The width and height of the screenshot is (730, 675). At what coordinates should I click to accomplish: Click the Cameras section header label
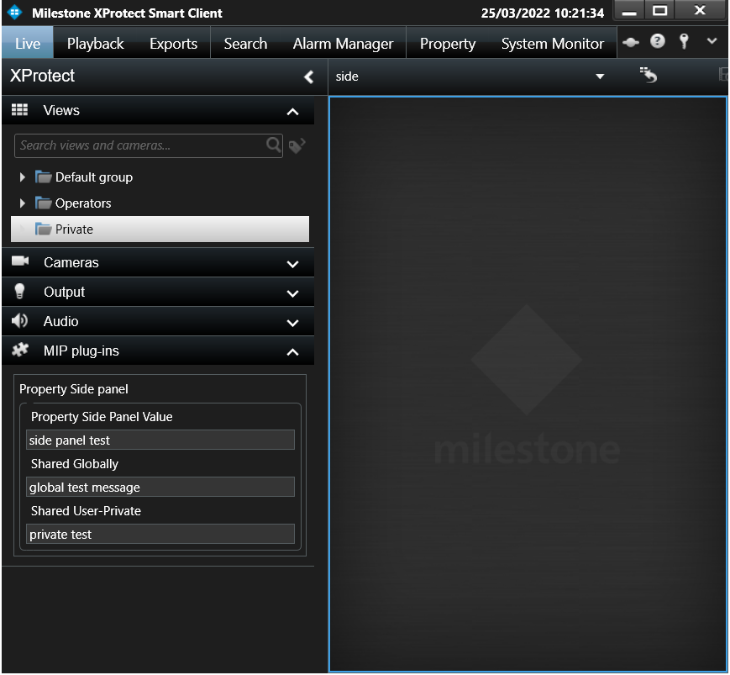[x=71, y=262]
